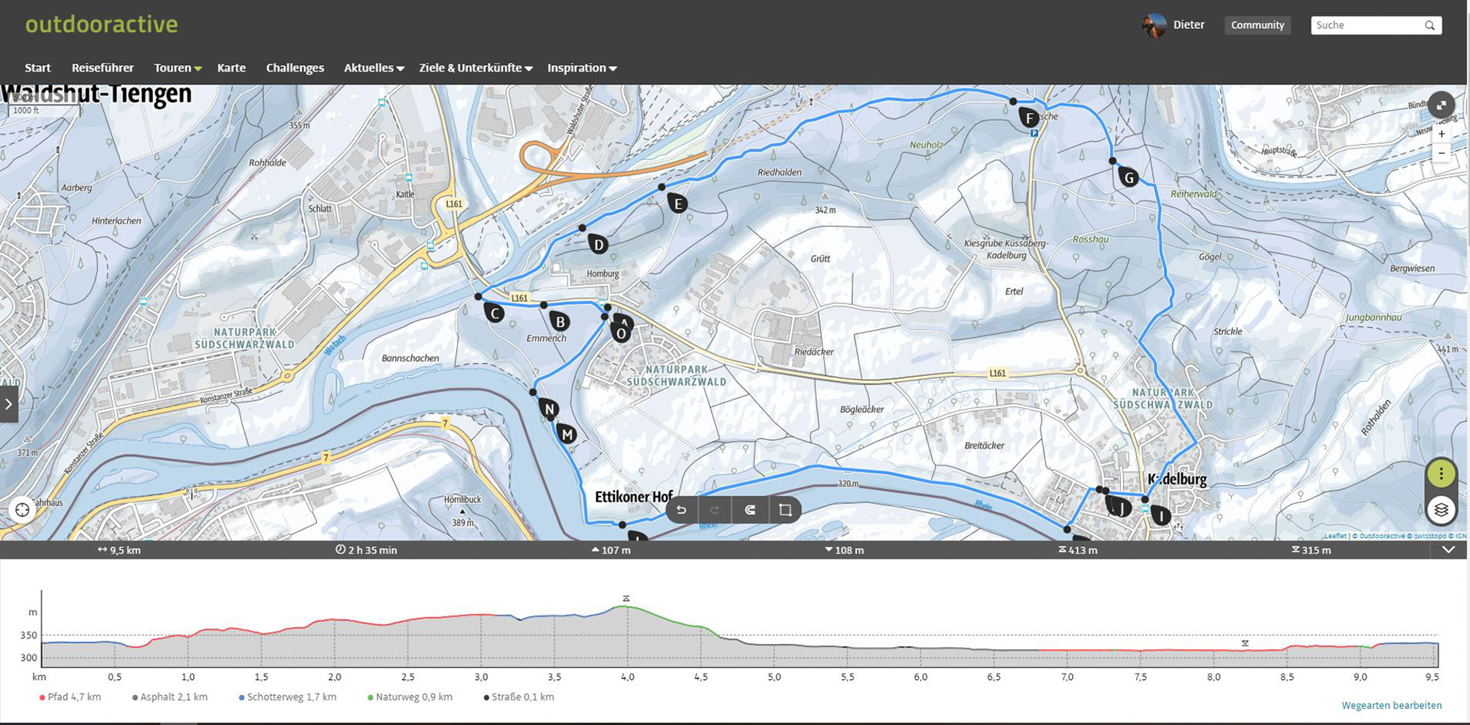
Task: Open the green three-dot options button
Action: pos(1441,474)
